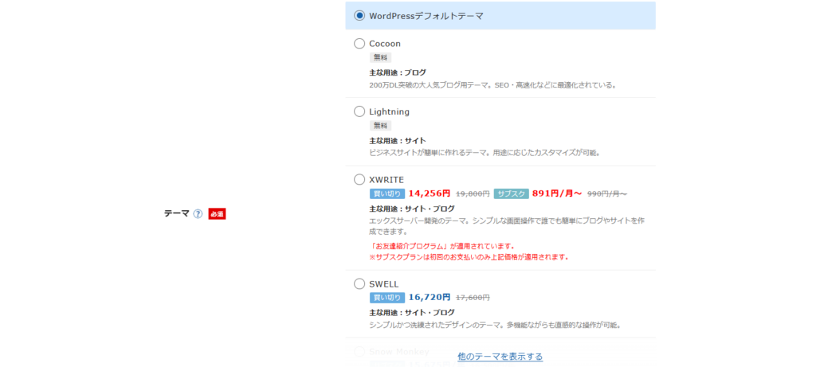Open the テーマ help question-mark icon
Image resolution: width=816 pixels, height=367 pixels.
point(198,213)
